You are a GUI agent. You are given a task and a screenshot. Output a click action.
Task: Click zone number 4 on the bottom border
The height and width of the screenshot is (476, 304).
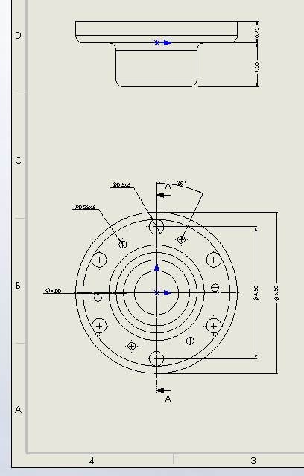coord(92,461)
